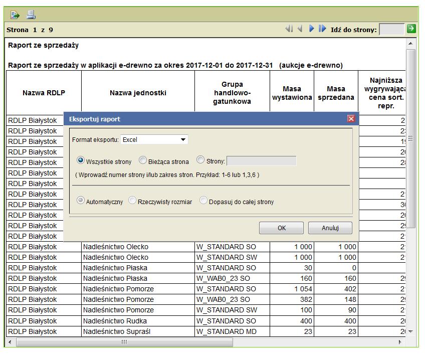Click Grupa handlowo-gatunkowa column header

[x=232, y=93]
